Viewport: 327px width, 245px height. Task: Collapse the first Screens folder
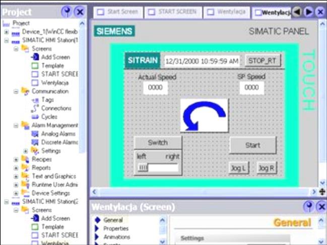[16, 49]
